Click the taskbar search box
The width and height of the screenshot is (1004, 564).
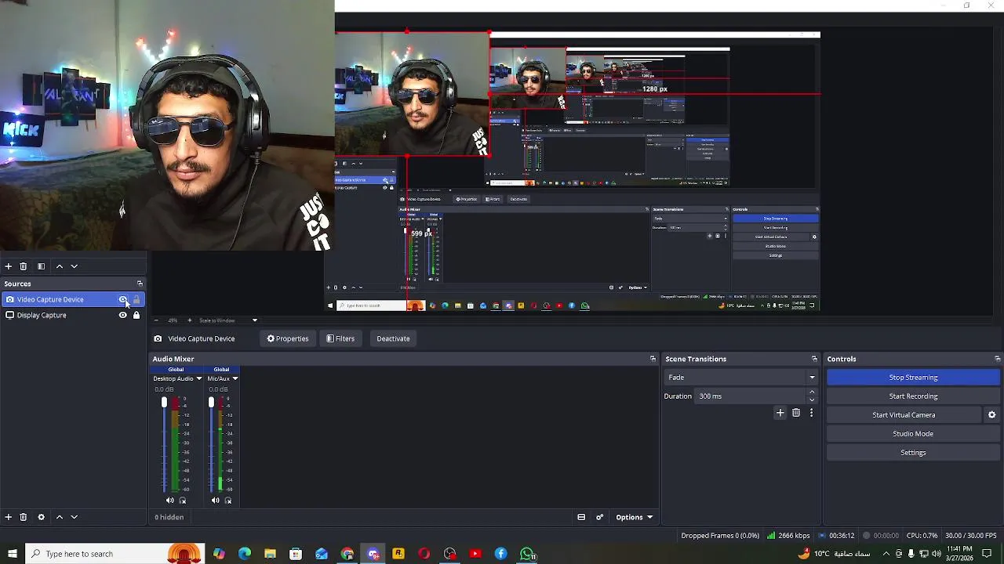pos(115,554)
